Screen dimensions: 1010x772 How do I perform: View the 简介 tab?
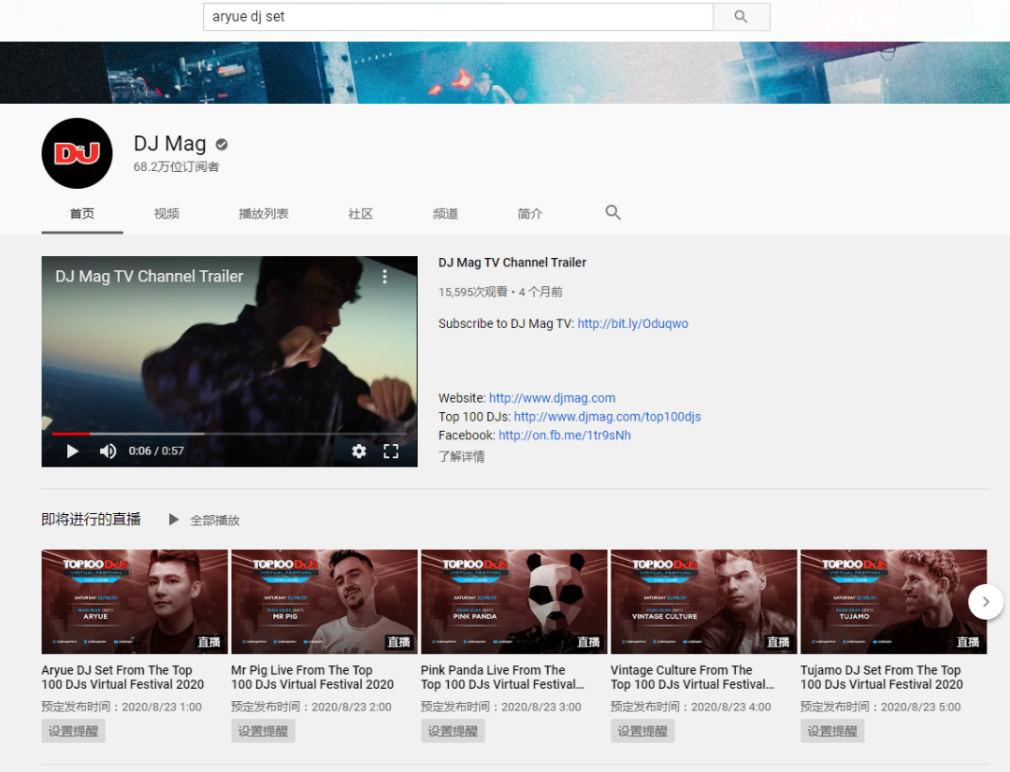530,214
